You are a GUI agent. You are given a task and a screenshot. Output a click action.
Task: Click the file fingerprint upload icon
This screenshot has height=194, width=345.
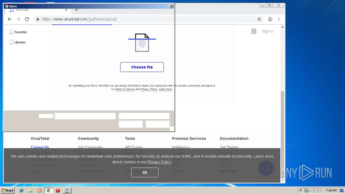[x=142, y=43]
